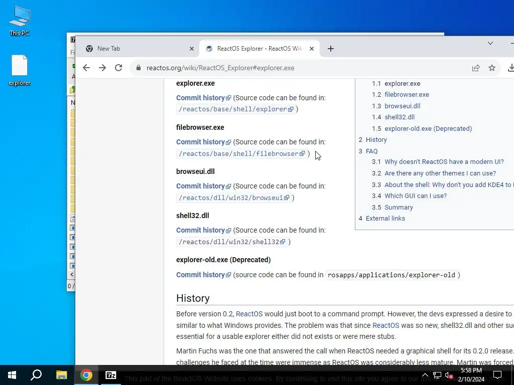The width and height of the screenshot is (514, 385).
Task: Share this page via share icon
Action: click(x=476, y=68)
